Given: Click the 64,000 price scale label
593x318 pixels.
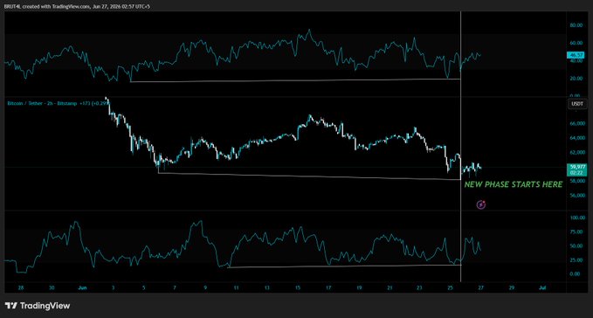Looking at the screenshot, I should click(x=577, y=138).
